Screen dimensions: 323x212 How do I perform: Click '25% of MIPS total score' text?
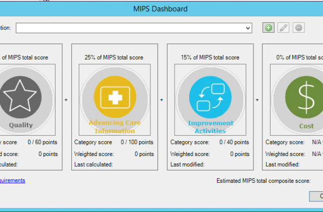click(114, 58)
